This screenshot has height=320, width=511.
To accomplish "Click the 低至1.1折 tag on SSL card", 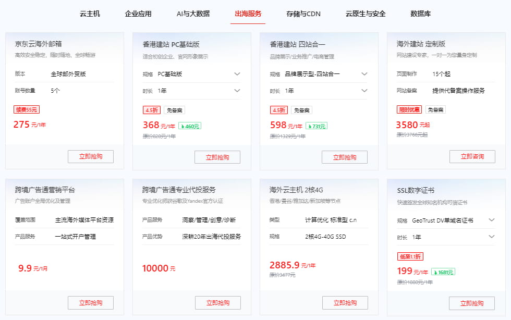I will pyautogui.click(x=410, y=256).
